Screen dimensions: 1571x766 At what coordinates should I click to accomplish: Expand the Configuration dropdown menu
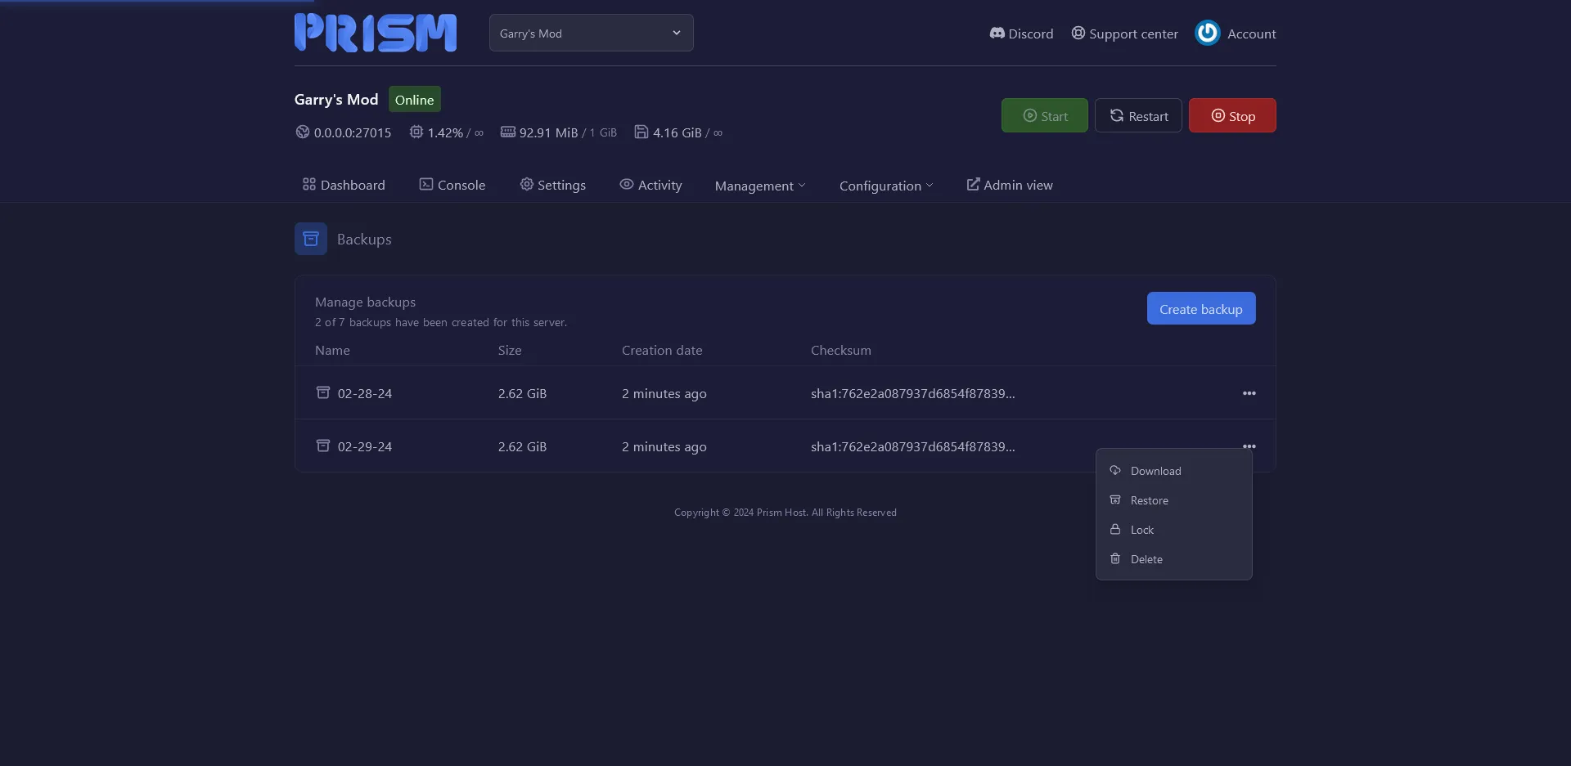885,186
